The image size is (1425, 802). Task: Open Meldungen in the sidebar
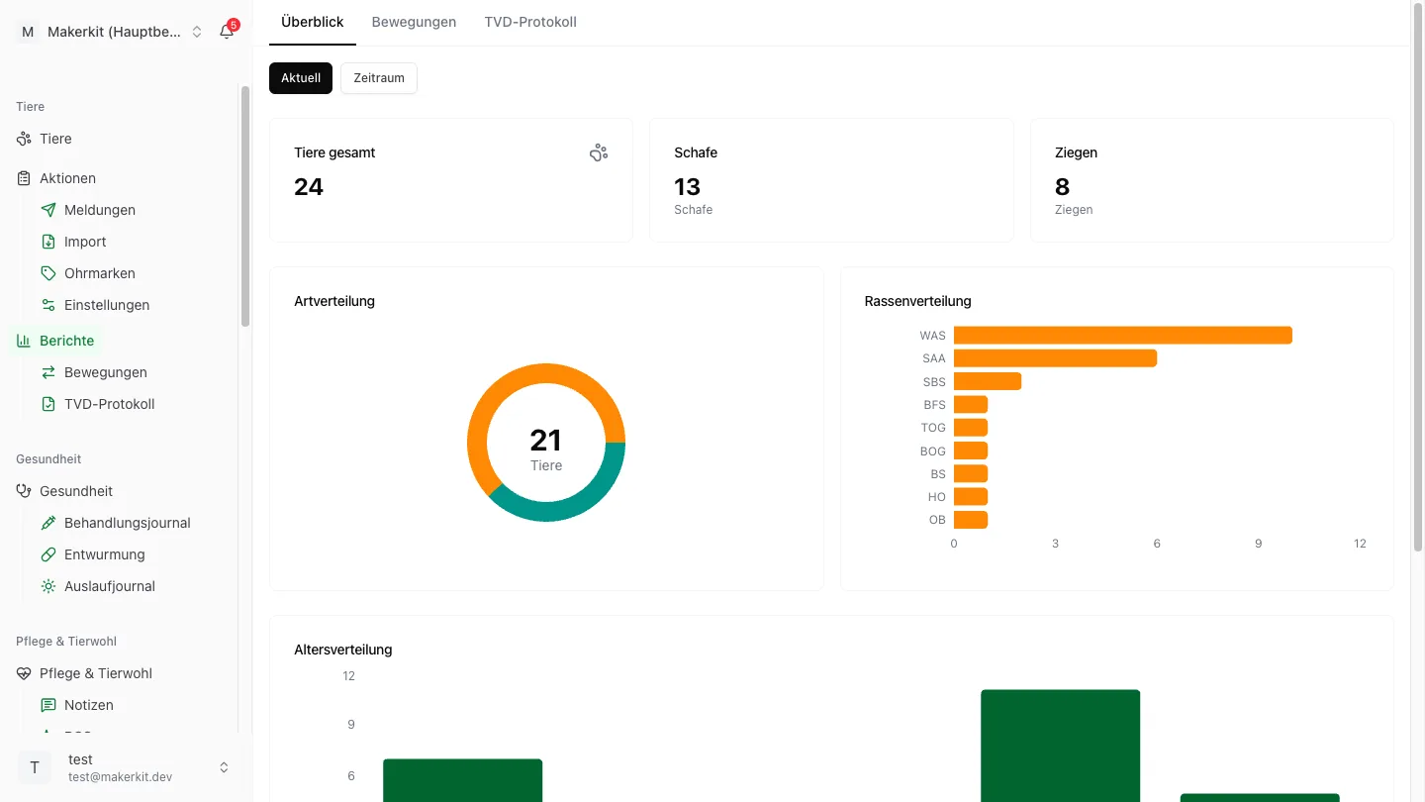pos(100,210)
